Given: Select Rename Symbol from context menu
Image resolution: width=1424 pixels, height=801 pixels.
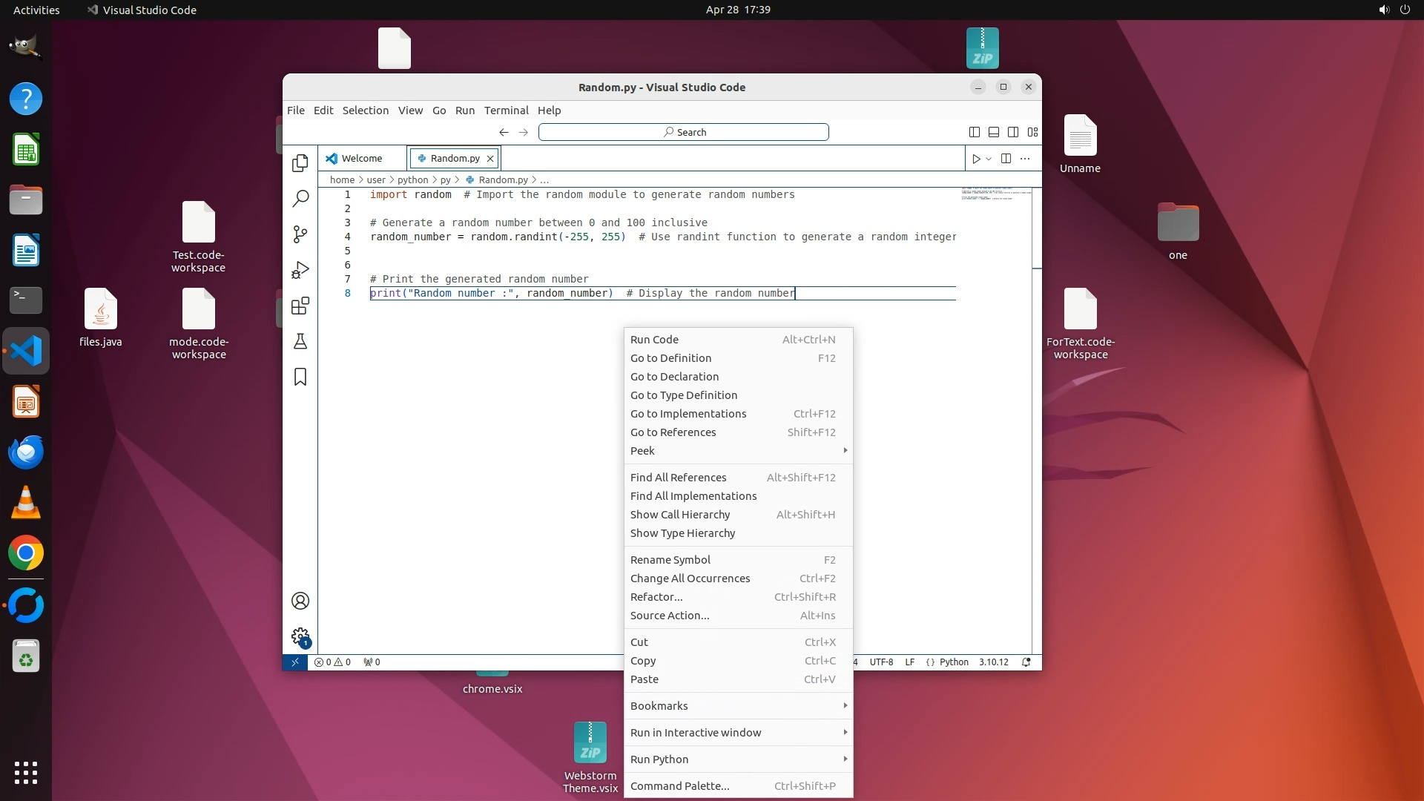Looking at the screenshot, I should tap(670, 560).
